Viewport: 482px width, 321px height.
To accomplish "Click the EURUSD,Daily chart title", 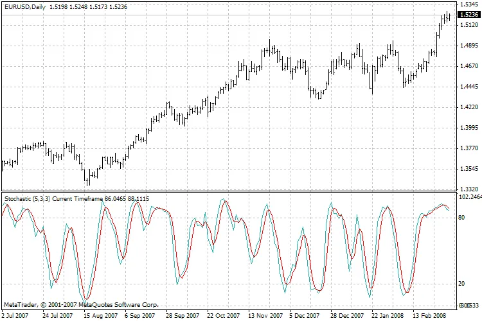I will 24,6.
